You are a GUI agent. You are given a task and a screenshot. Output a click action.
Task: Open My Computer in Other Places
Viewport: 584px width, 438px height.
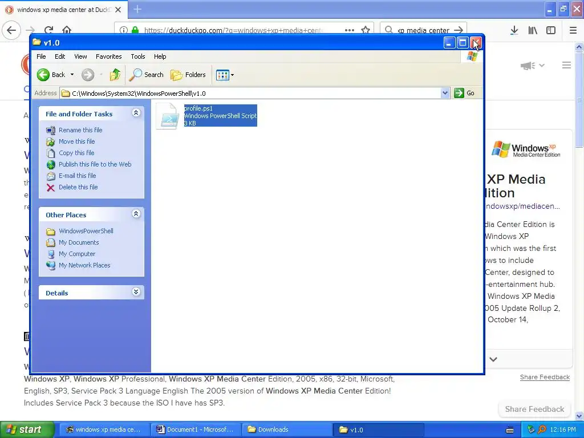coord(77,254)
